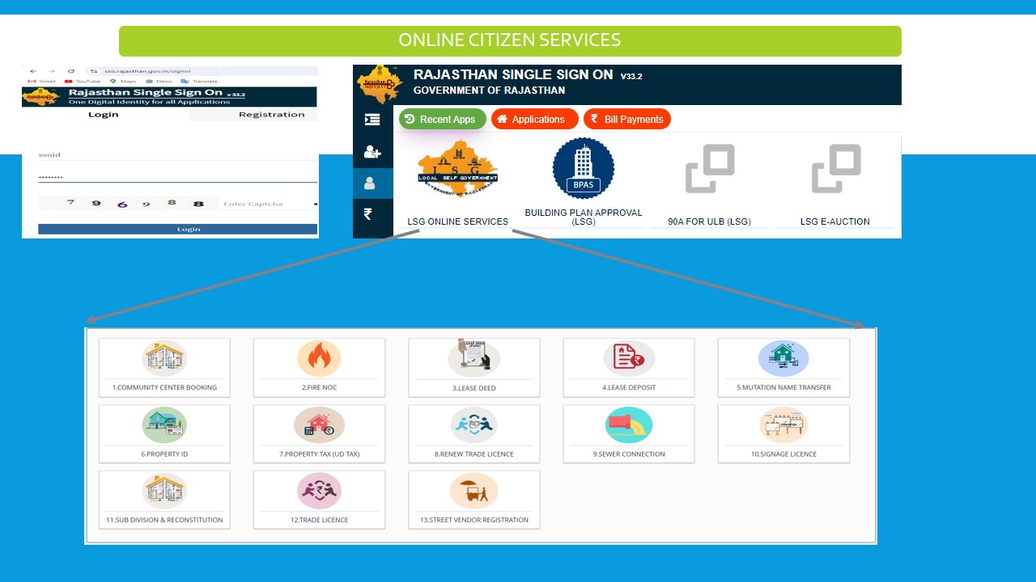This screenshot has width=1036, height=582.
Task: Click the Trade Licence service tile
Action: (319, 500)
